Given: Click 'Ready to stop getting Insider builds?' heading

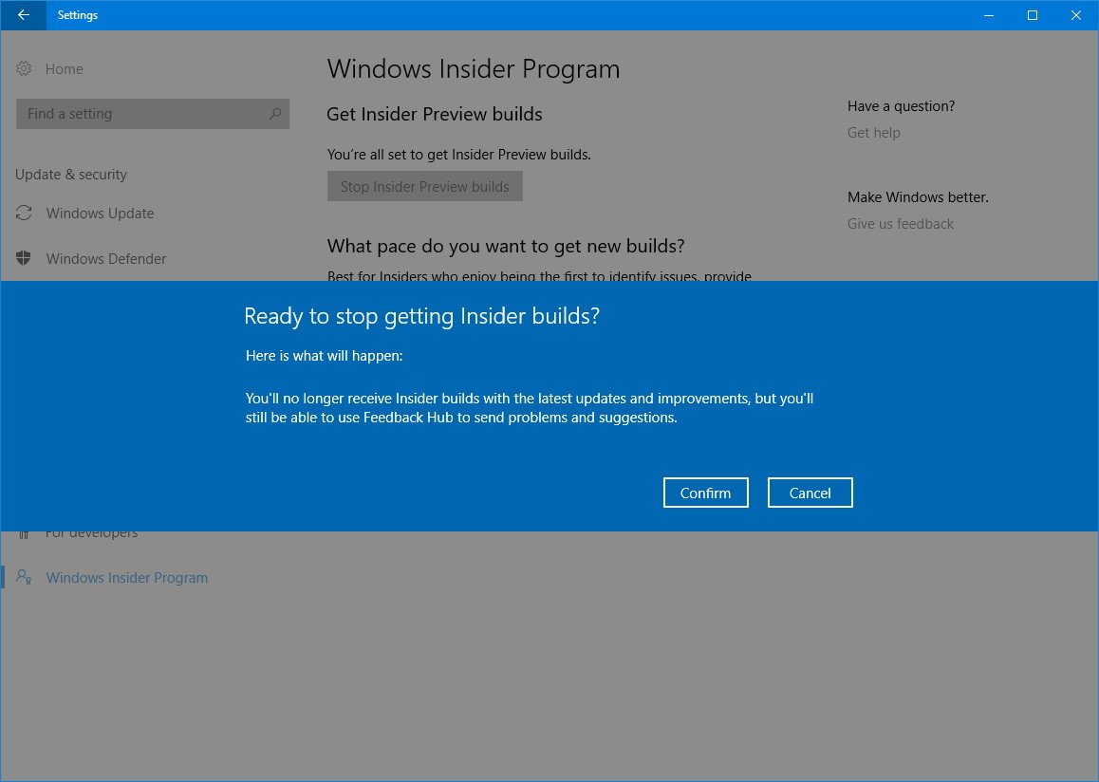Looking at the screenshot, I should pyautogui.click(x=422, y=316).
